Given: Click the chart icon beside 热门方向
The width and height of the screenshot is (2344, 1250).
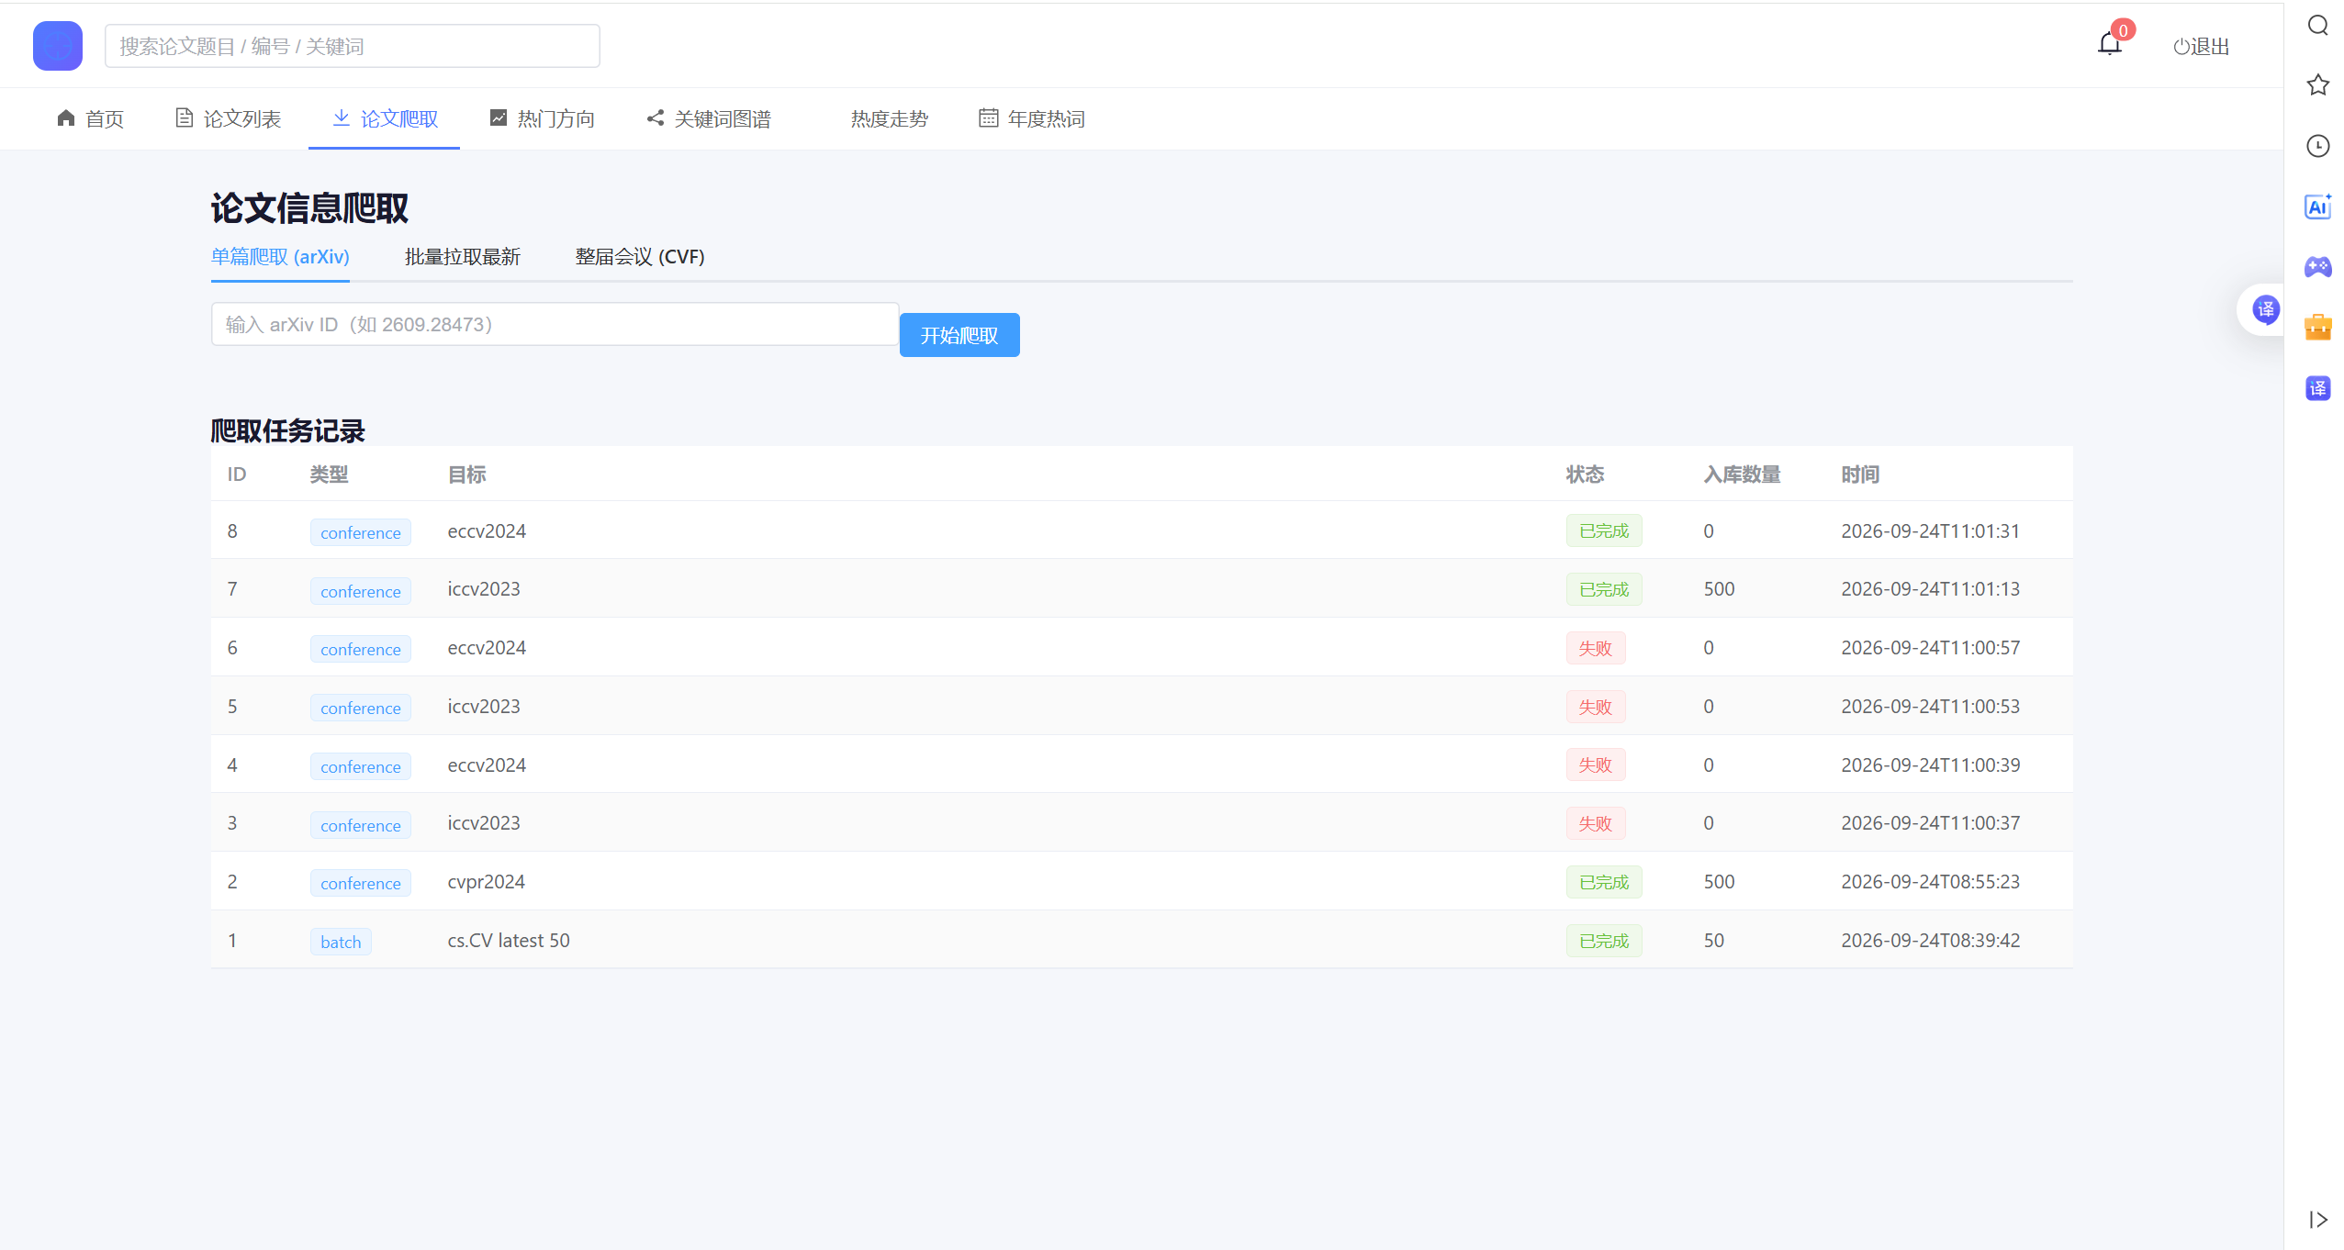Looking at the screenshot, I should 499,118.
